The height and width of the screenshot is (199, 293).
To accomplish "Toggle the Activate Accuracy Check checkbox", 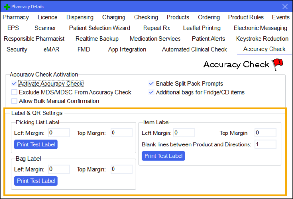I will pos(14,84).
